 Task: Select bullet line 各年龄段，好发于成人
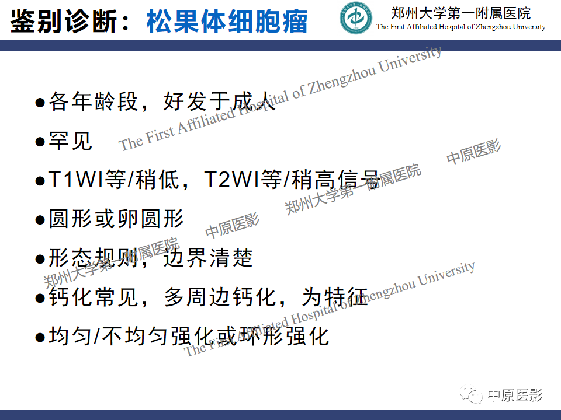pos(155,101)
